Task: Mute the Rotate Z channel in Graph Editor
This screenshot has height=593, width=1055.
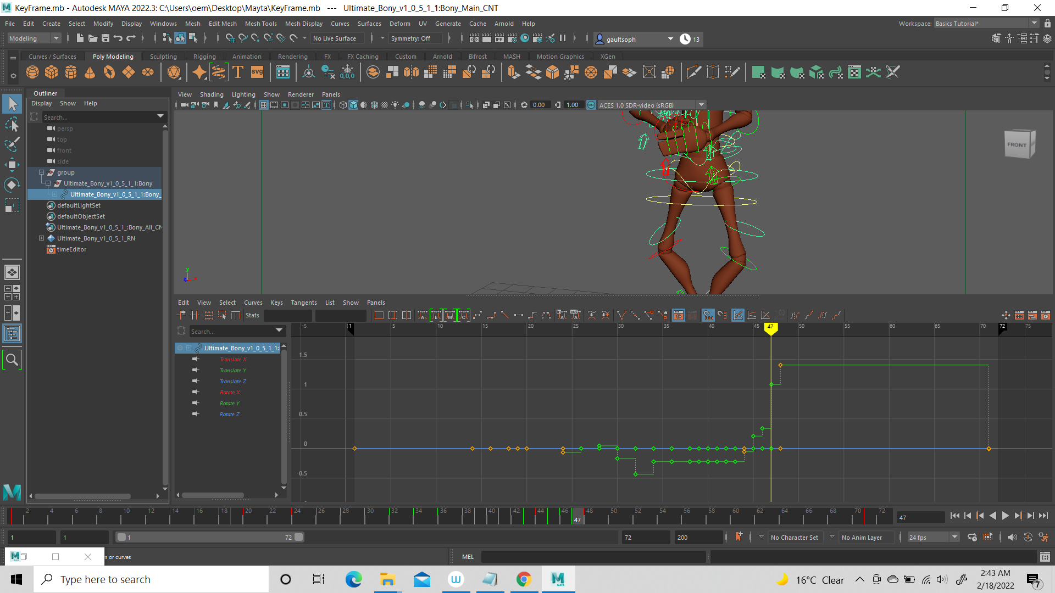Action: (195, 414)
